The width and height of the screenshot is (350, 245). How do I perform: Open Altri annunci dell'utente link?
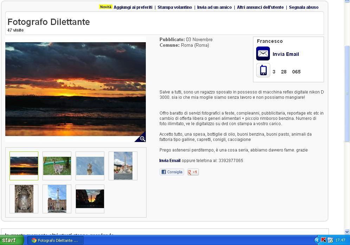(x=260, y=7)
